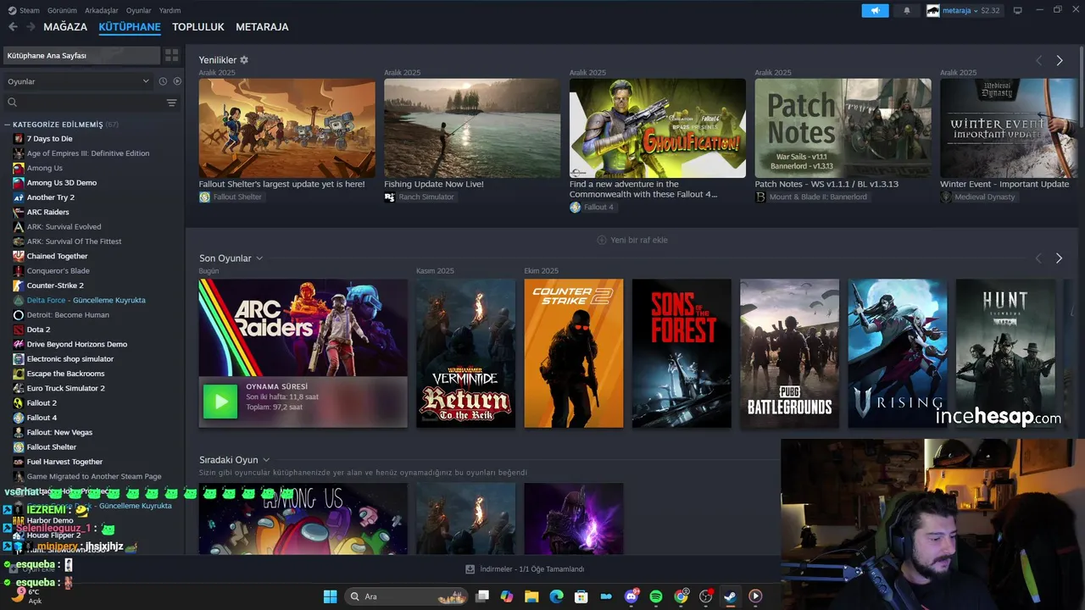Image resolution: width=1085 pixels, height=610 pixels.
Task: Open the Arkadaşlar menu
Action: 102,10
